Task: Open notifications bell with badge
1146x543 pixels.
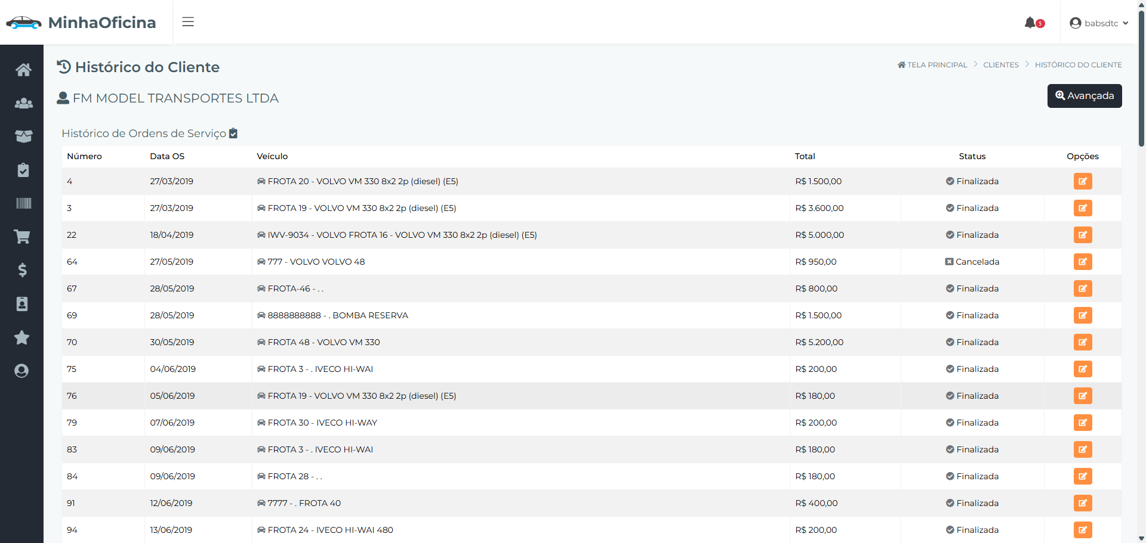Action: click(1034, 23)
